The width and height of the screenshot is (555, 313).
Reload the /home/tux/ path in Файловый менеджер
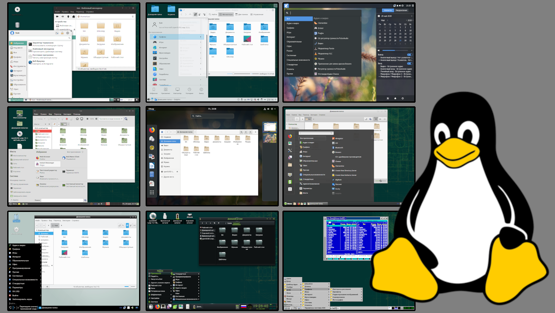click(x=133, y=17)
